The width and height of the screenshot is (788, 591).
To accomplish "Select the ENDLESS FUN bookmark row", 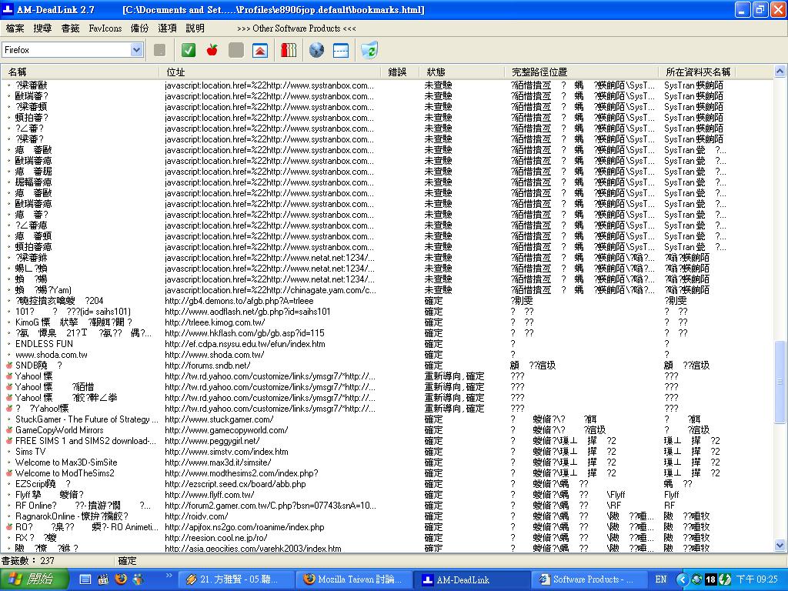I will click(44, 344).
